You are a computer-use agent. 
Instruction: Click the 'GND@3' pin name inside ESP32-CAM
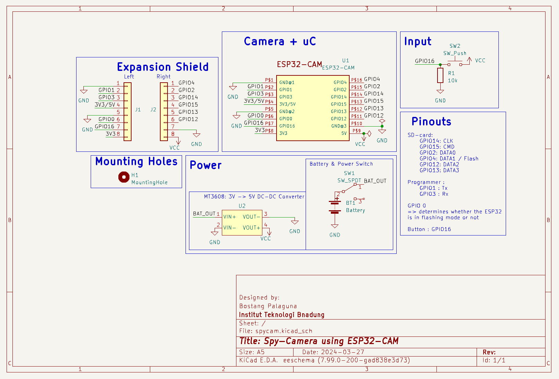point(339,126)
